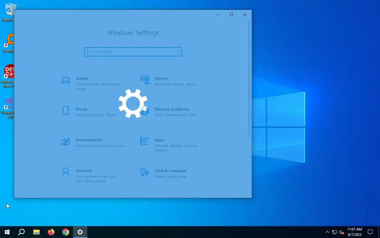The width and height of the screenshot is (380, 238).
Task: Open the Windows Start menu
Action: pyautogui.click(x=7, y=232)
